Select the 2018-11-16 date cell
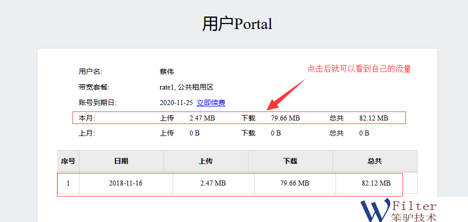The image size is (468, 222). 125,183
